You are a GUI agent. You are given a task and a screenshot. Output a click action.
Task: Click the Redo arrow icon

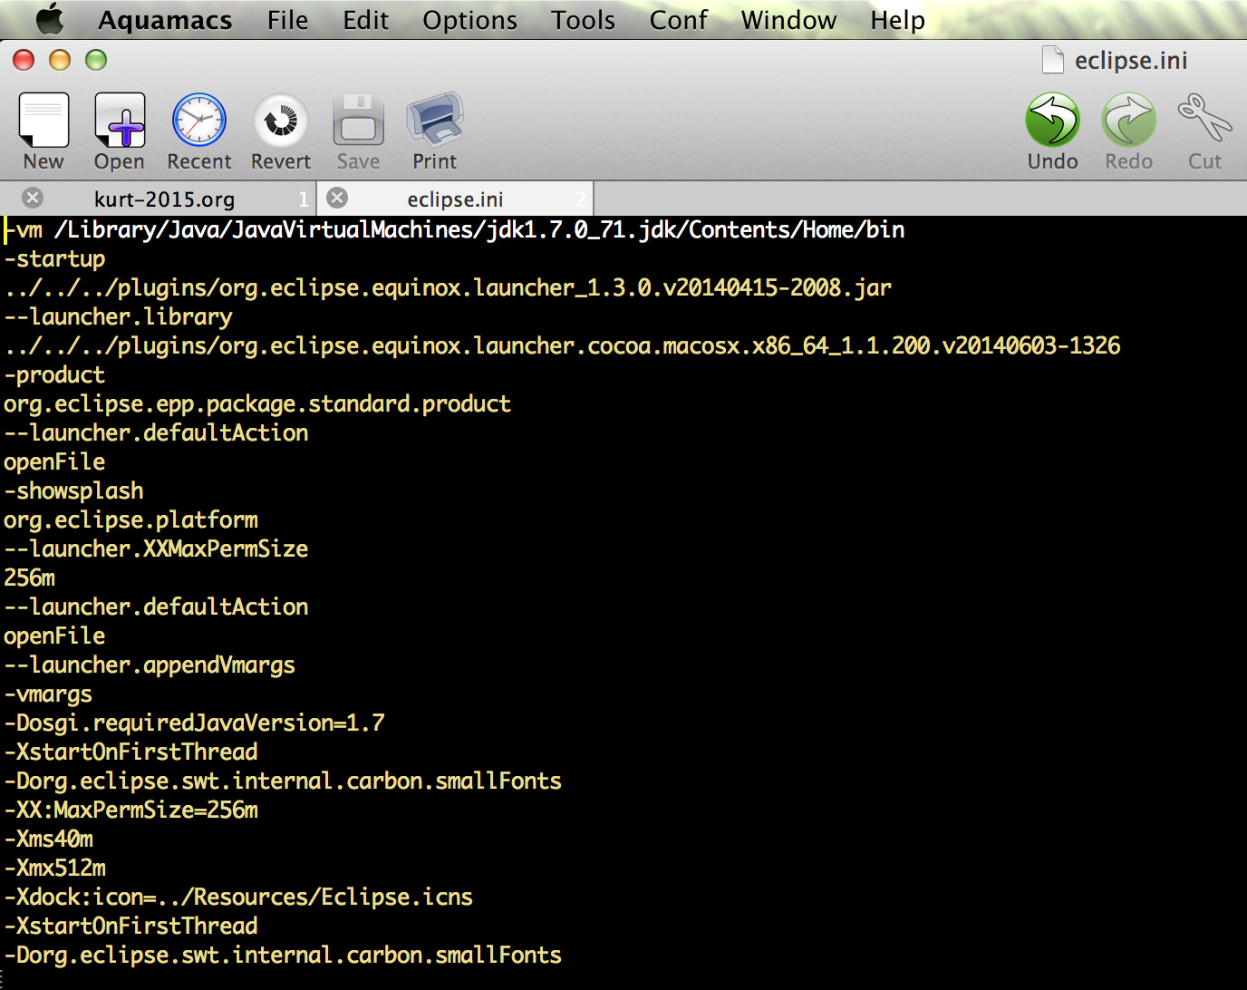(1129, 120)
